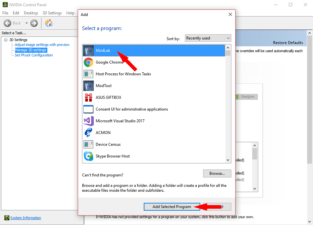Click the Forward arrow toolbar button
Screen dimensions: 313x225
pos(34,23)
